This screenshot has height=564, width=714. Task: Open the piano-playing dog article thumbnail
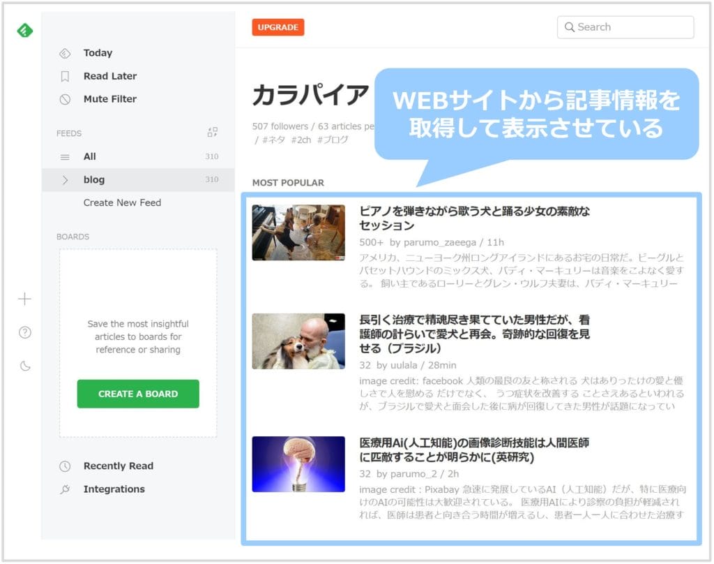(x=298, y=232)
